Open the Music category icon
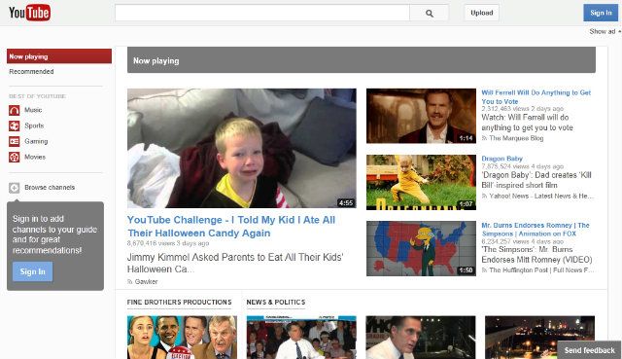 click(14, 110)
